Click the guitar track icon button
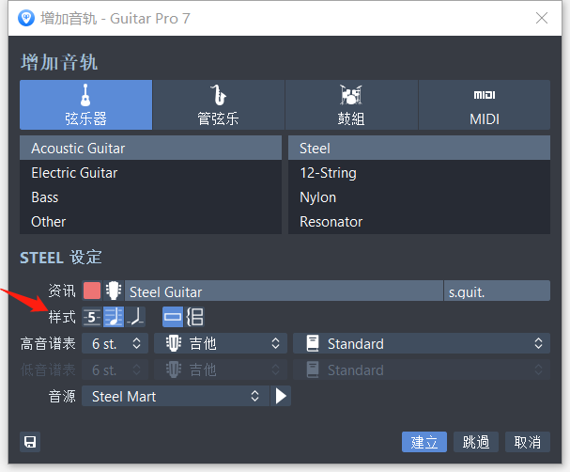 pyautogui.click(x=114, y=291)
